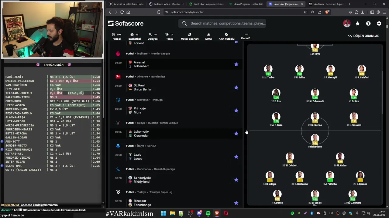Image resolution: width=389 pixels, height=218 pixels.
Task: Open the Bundesliga competition link
Action: [158, 77]
